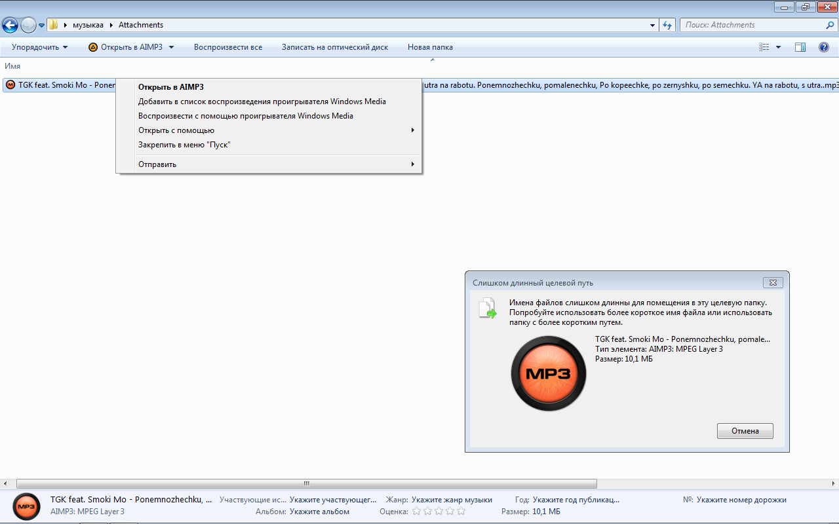Image resolution: width=839 pixels, height=524 pixels.
Task: Click the change view icon in toolbar
Action: 764,47
